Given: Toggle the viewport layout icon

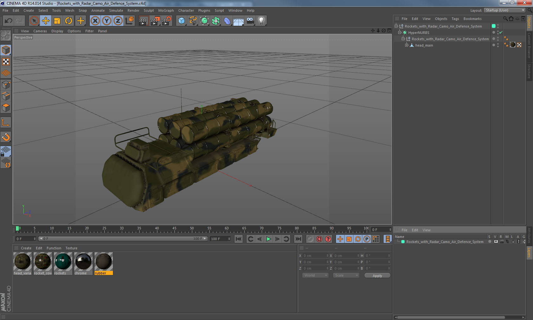Looking at the screenshot, I should point(389,31).
